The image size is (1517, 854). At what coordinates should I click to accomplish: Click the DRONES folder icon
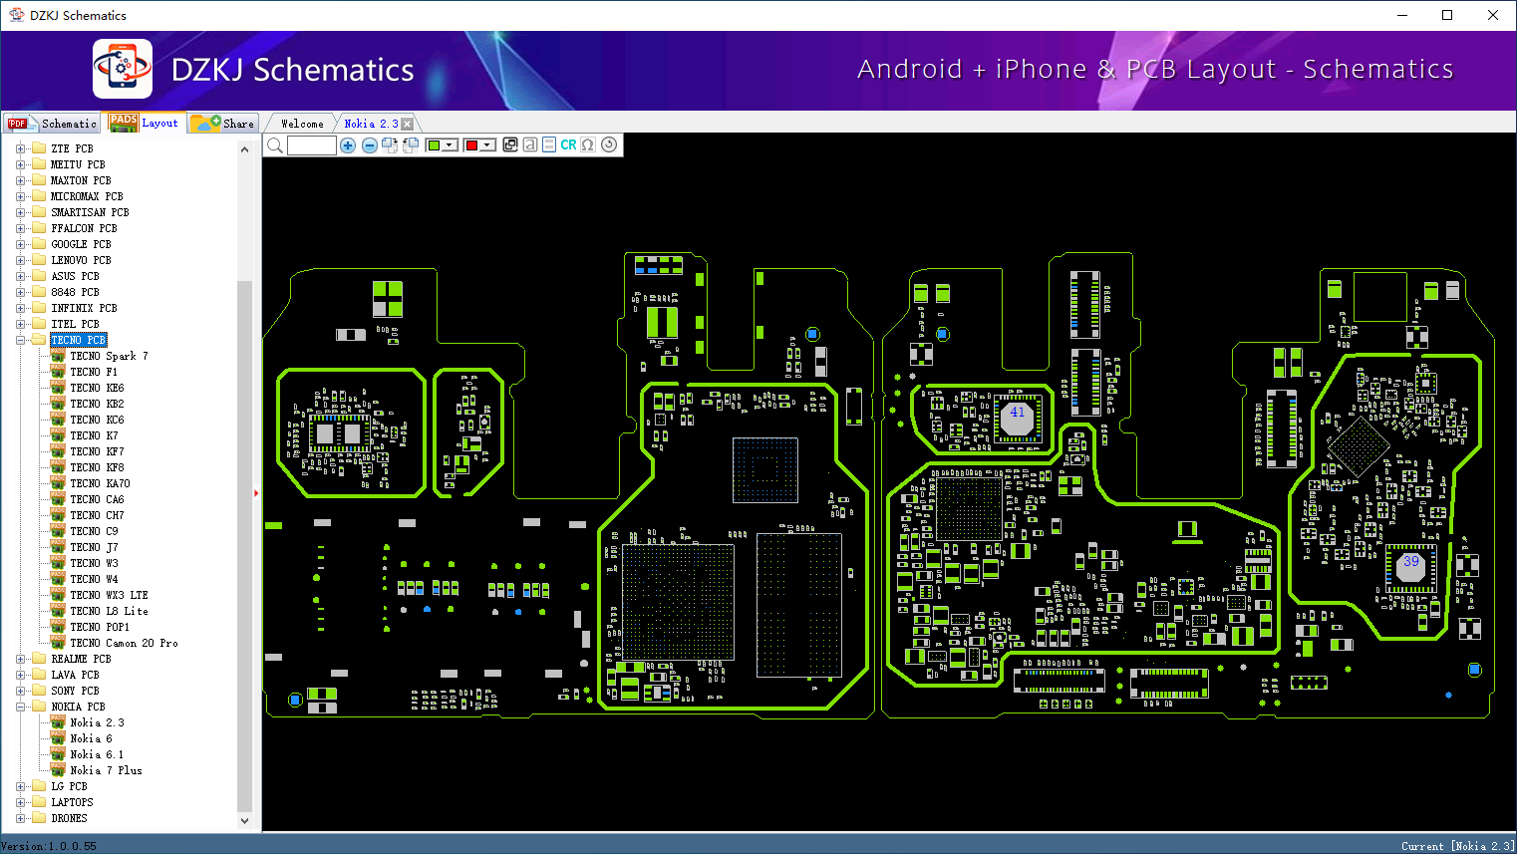(x=39, y=818)
